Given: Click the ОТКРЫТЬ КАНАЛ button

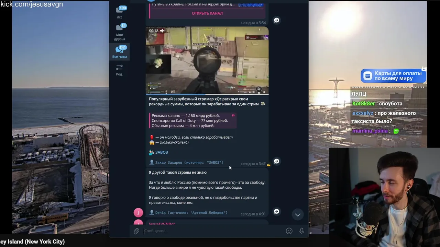Looking at the screenshot, I should click(207, 13).
